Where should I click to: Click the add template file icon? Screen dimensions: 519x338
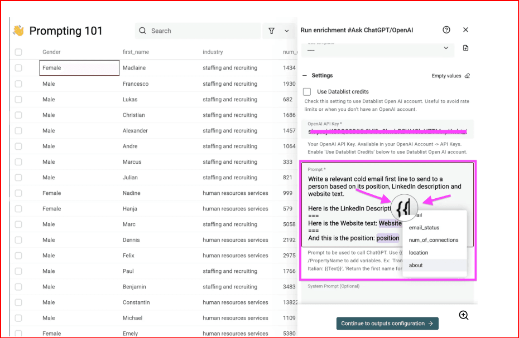466,48
